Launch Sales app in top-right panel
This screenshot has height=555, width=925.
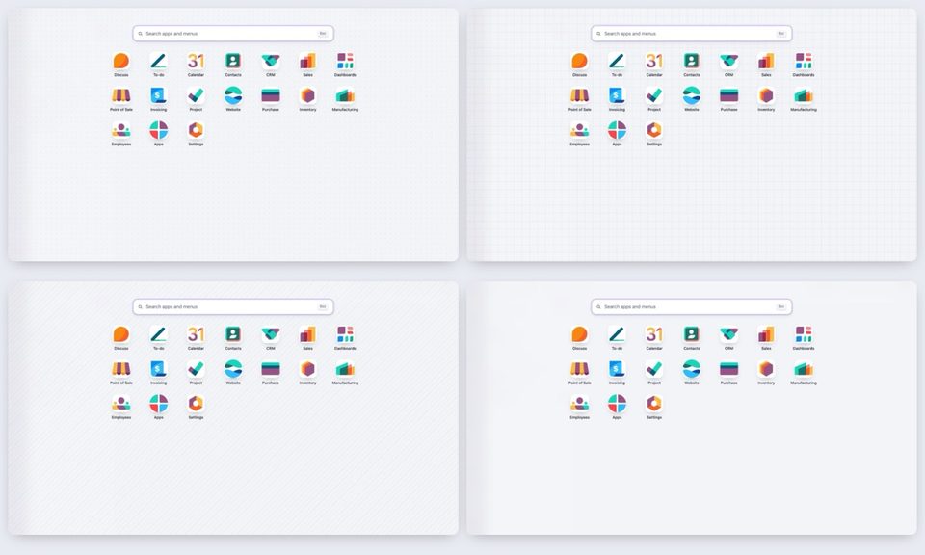coord(766,62)
